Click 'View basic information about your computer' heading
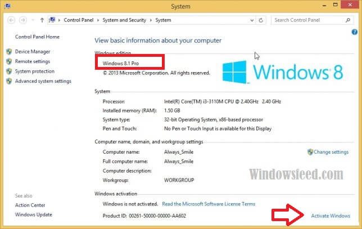Screen dimensions: 362x229 pos(158,41)
